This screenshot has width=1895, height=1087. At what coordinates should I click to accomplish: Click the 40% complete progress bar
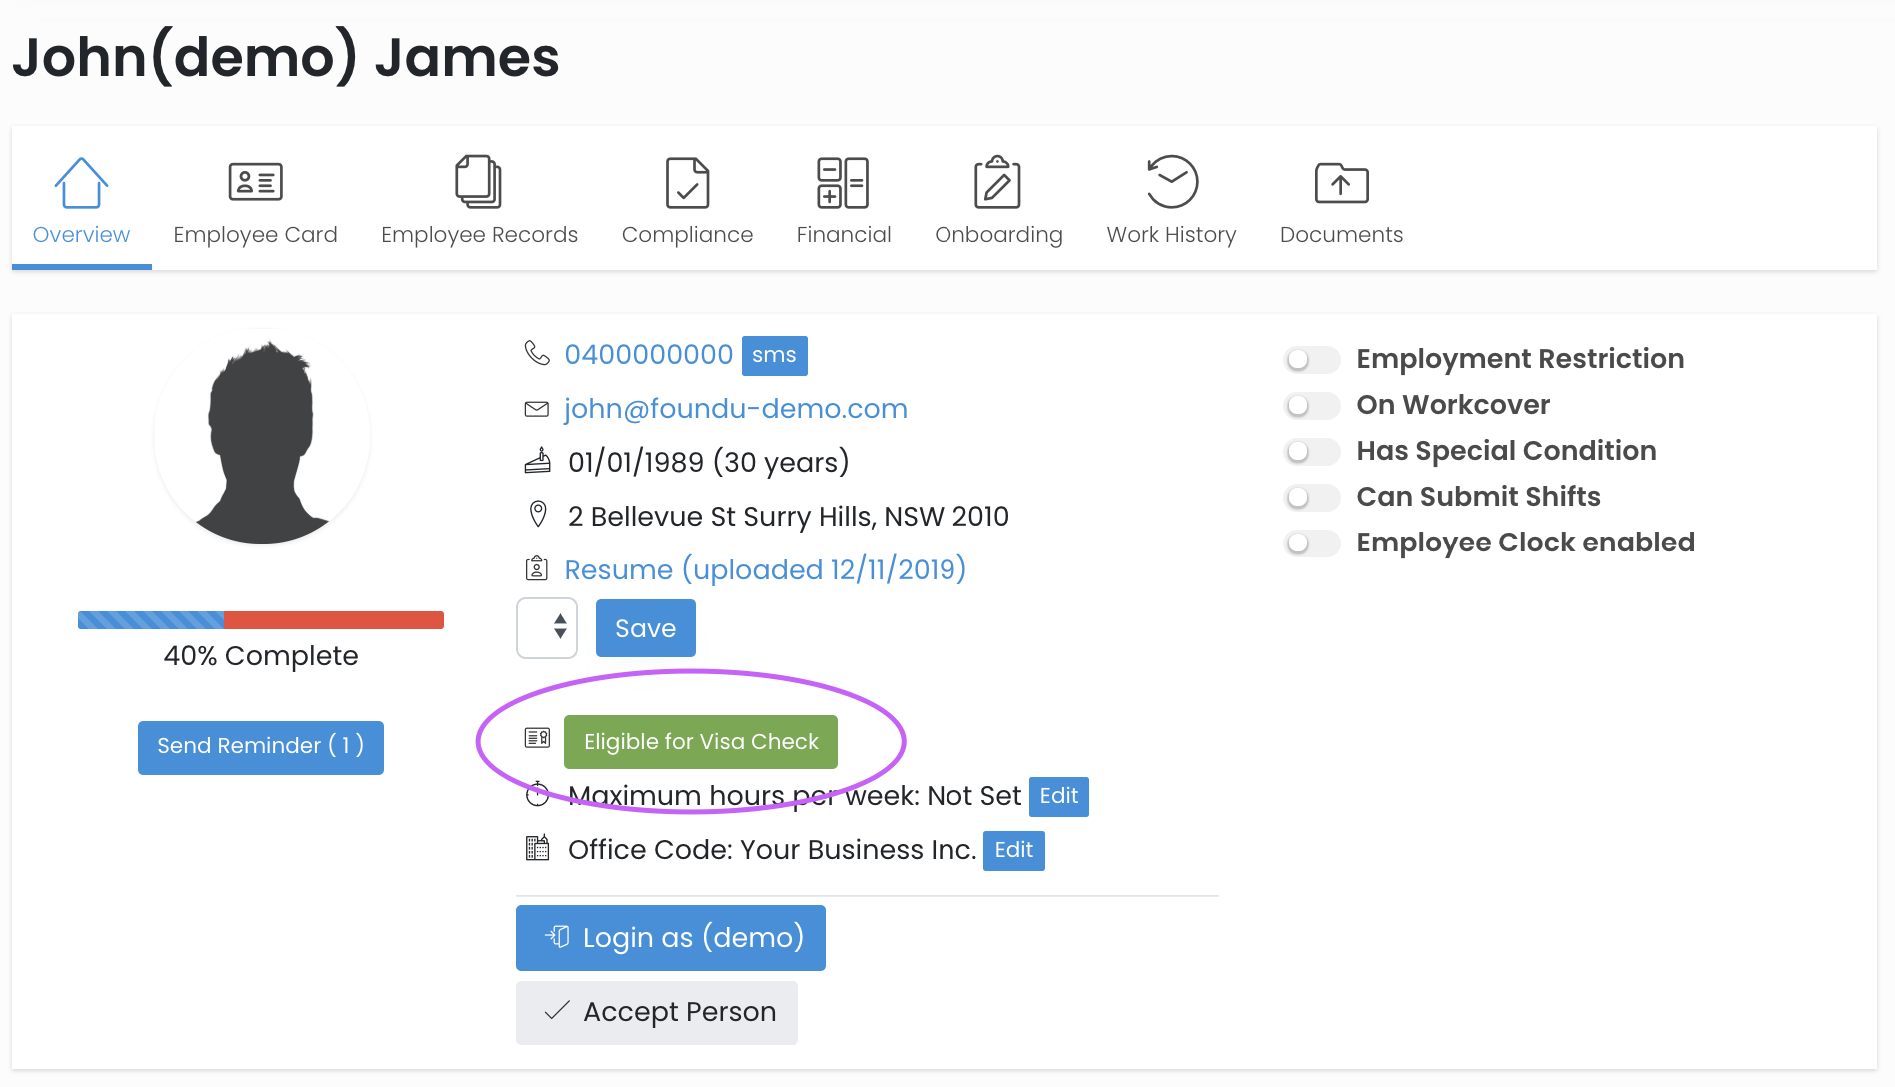coord(261,620)
